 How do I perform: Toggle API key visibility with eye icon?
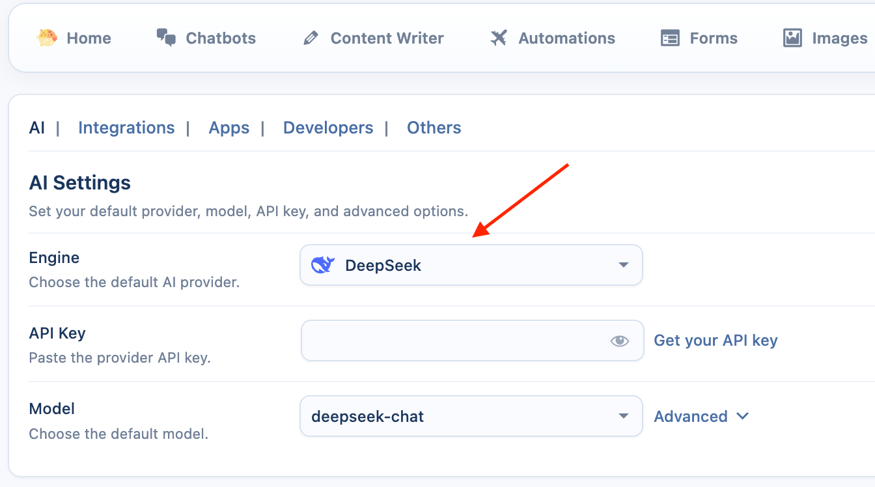(x=619, y=341)
